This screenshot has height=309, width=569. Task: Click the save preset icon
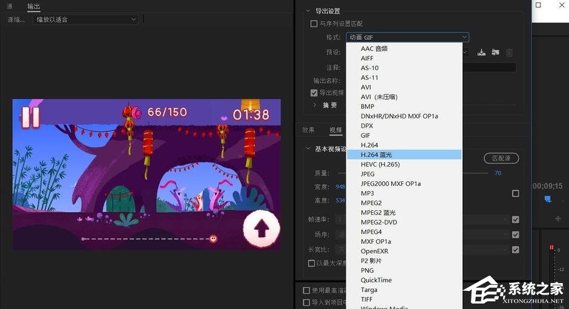click(x=481, y=53)
